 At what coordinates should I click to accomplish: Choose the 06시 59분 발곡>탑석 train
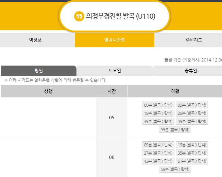click(x=175, y=169)
